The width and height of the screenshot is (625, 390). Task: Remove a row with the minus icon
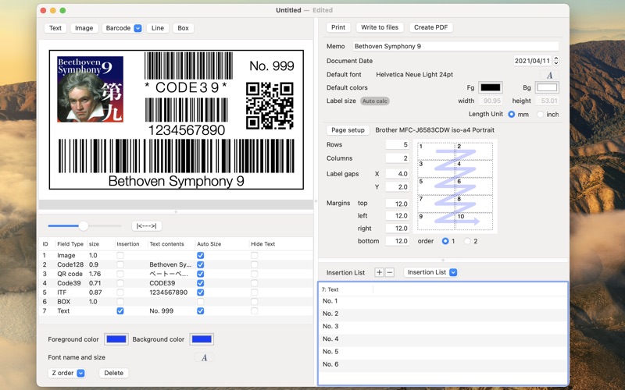[x=390, y=272]
